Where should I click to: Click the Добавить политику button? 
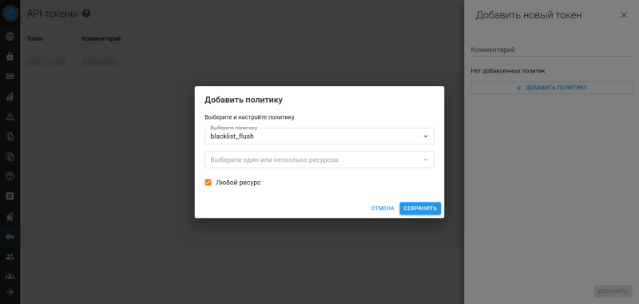click(551, 88)
